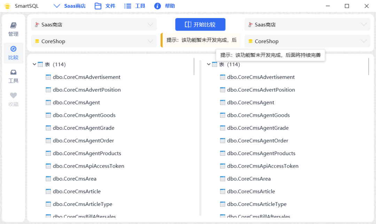The width and height of the screenshot is (376, 224).
Task: Collapse the right 表 (114) tree node
Action: click(x=209, y=64)
